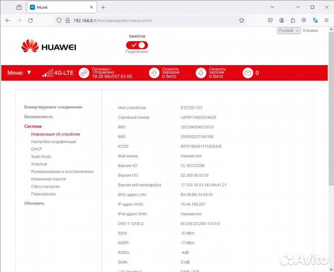The width and height of the screenshot is (334, 272).
Task: Click the scrollbar down arrow
Action: (331, 269)
